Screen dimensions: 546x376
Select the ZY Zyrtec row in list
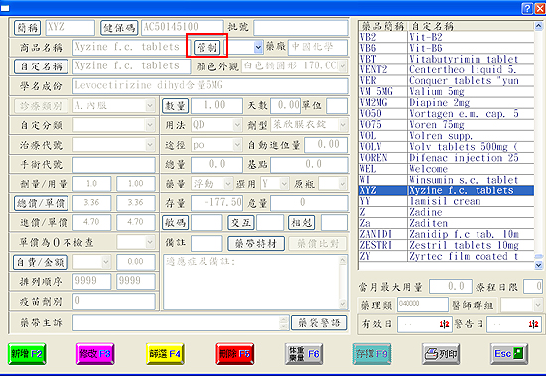pyautogui.click(x=447, y=256)
